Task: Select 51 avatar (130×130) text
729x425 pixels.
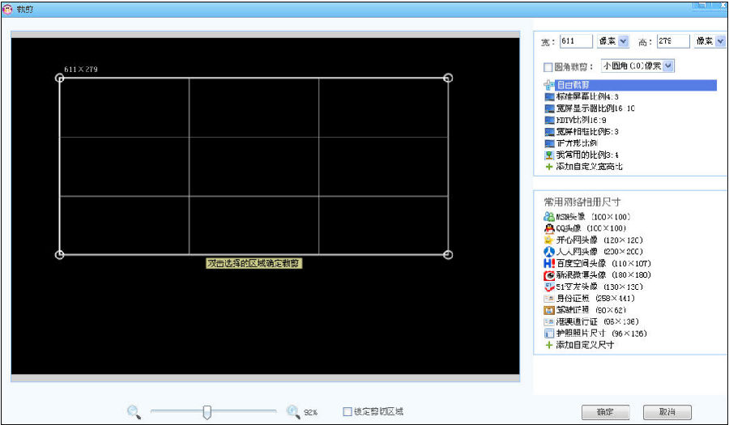Action: pos(599,287)
